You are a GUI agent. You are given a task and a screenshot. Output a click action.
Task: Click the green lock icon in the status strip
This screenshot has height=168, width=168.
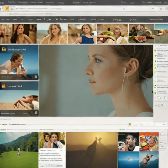click(x=130, y=124)
